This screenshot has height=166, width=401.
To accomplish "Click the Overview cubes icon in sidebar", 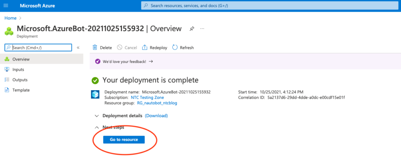I will tap(7, 59).
